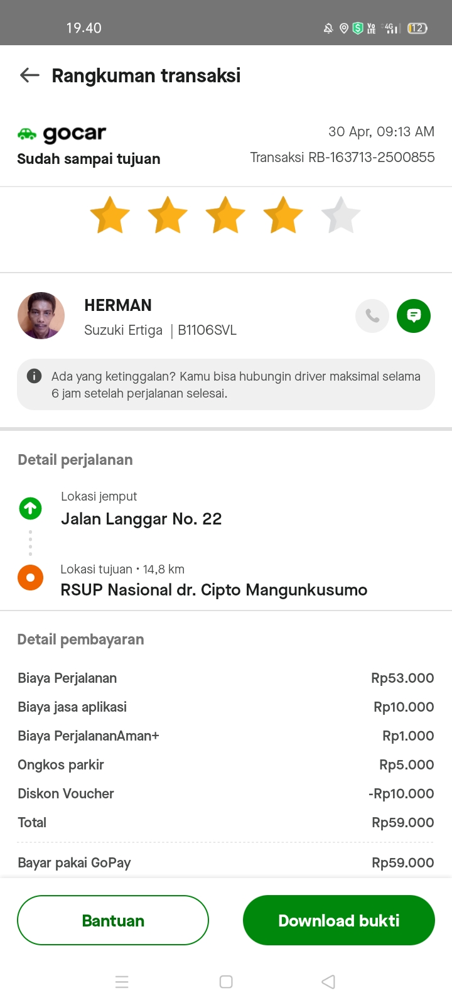This screenshot has height=1005, width=452.
Task: Open chat with driver Herman
Action: [x=414, y=315]
